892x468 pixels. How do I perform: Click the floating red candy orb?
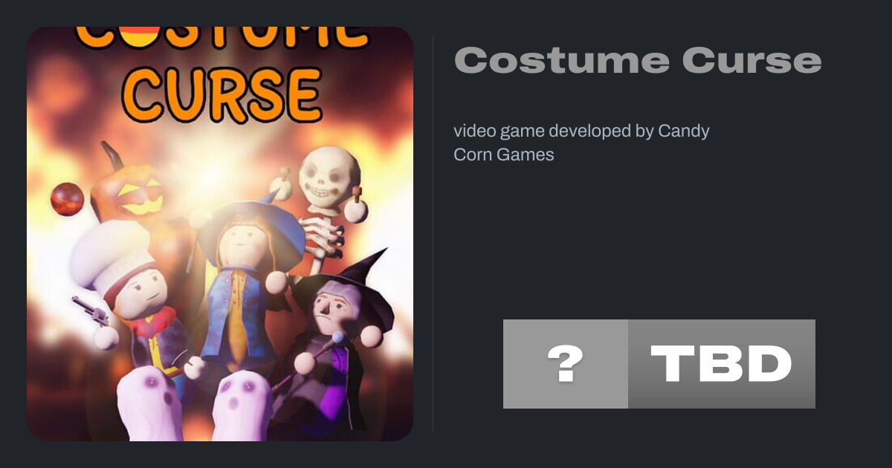[67, 200]
